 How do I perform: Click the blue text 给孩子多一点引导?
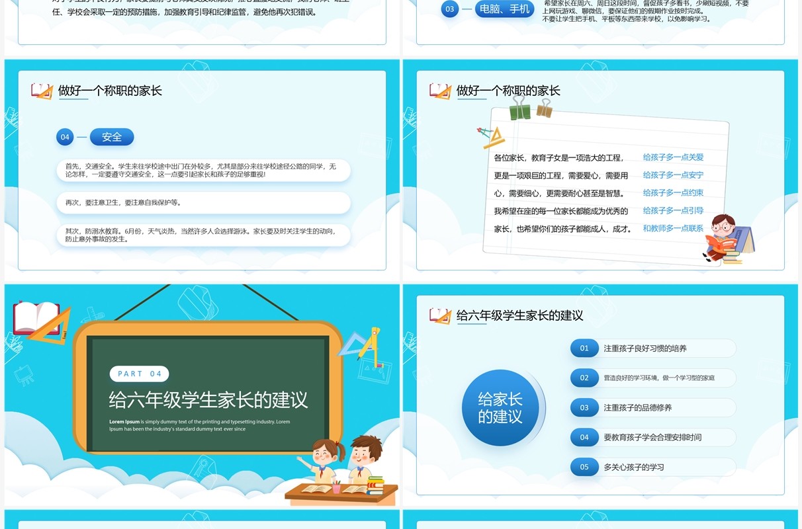[673, 210]
